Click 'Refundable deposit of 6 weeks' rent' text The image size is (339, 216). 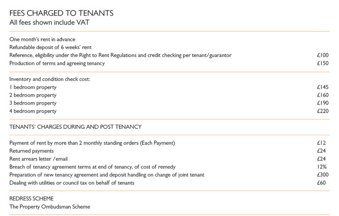pos(50,47)
